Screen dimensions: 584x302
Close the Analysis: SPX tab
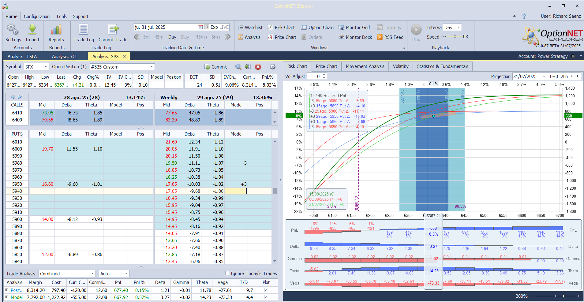(124, 56)
